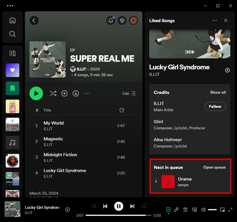
Task: Open Your Episodes green bookmark tile
Action: 12,88
